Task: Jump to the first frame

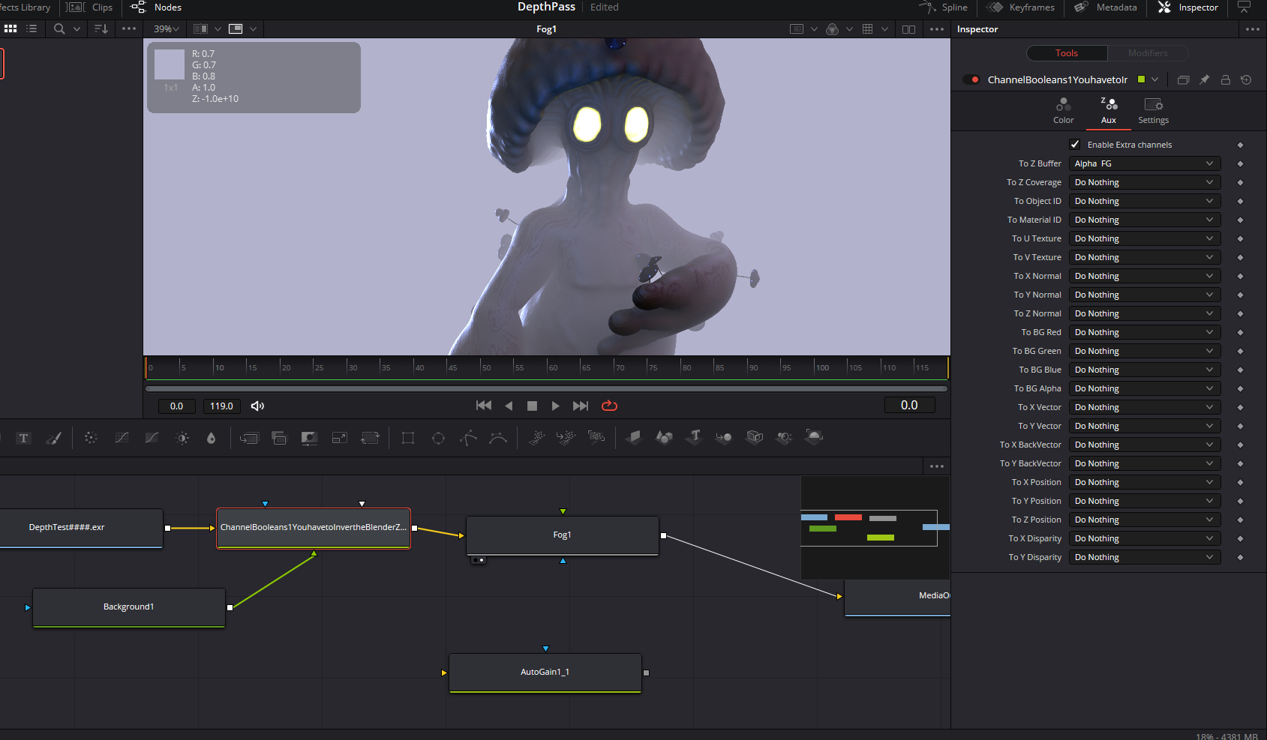Action: pos(484,406)
